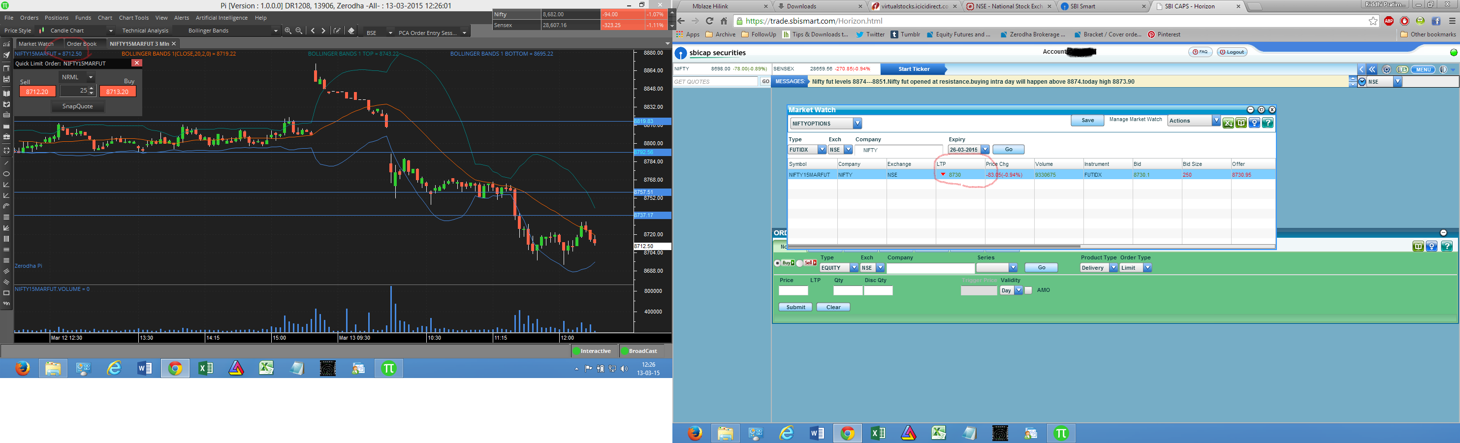This screenshot has height=443, width=1460.
Task: Select the Buy radio button
Action: coord(778,263)
